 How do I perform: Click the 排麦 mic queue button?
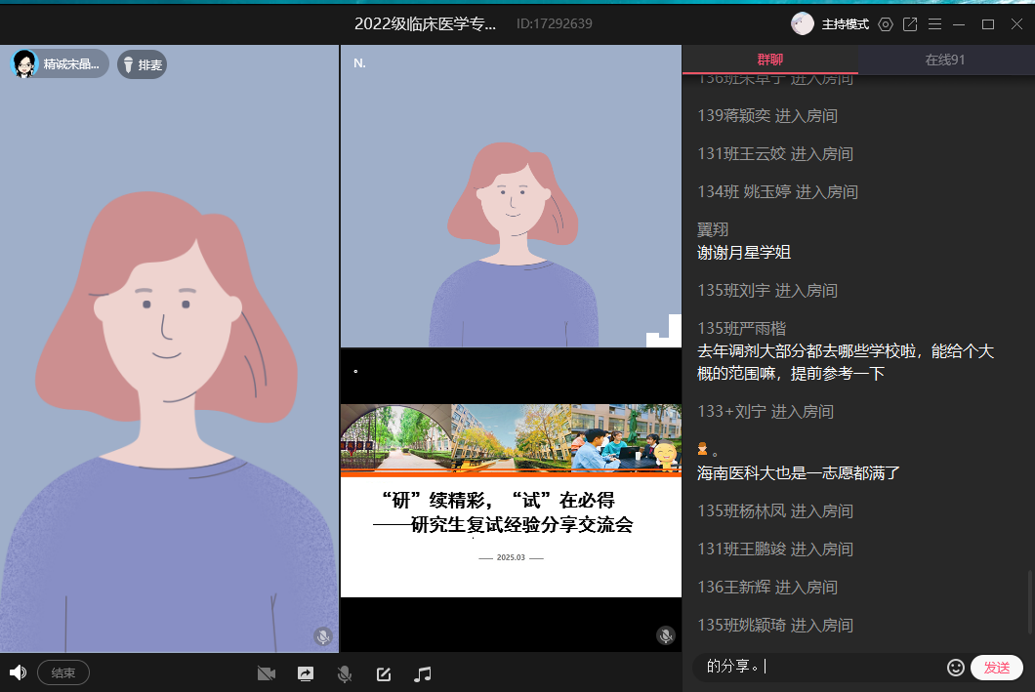click(142, 65)
